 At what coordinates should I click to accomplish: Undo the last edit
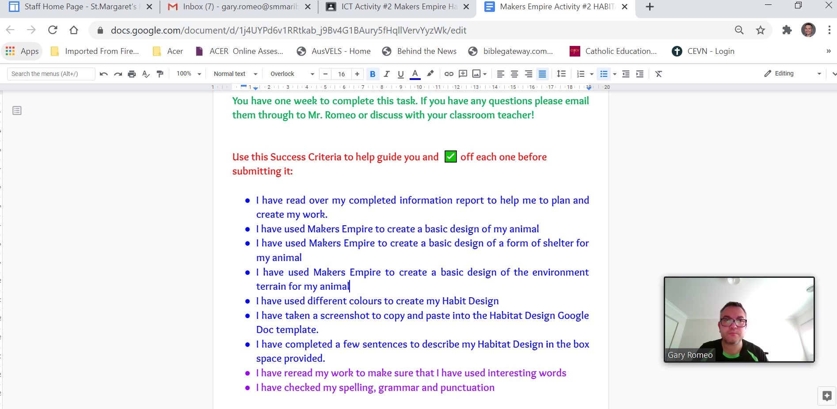(104, 74)
